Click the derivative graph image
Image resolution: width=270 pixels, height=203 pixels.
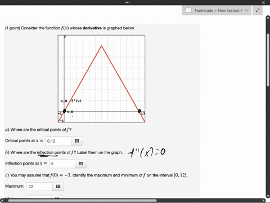[101, 79]
